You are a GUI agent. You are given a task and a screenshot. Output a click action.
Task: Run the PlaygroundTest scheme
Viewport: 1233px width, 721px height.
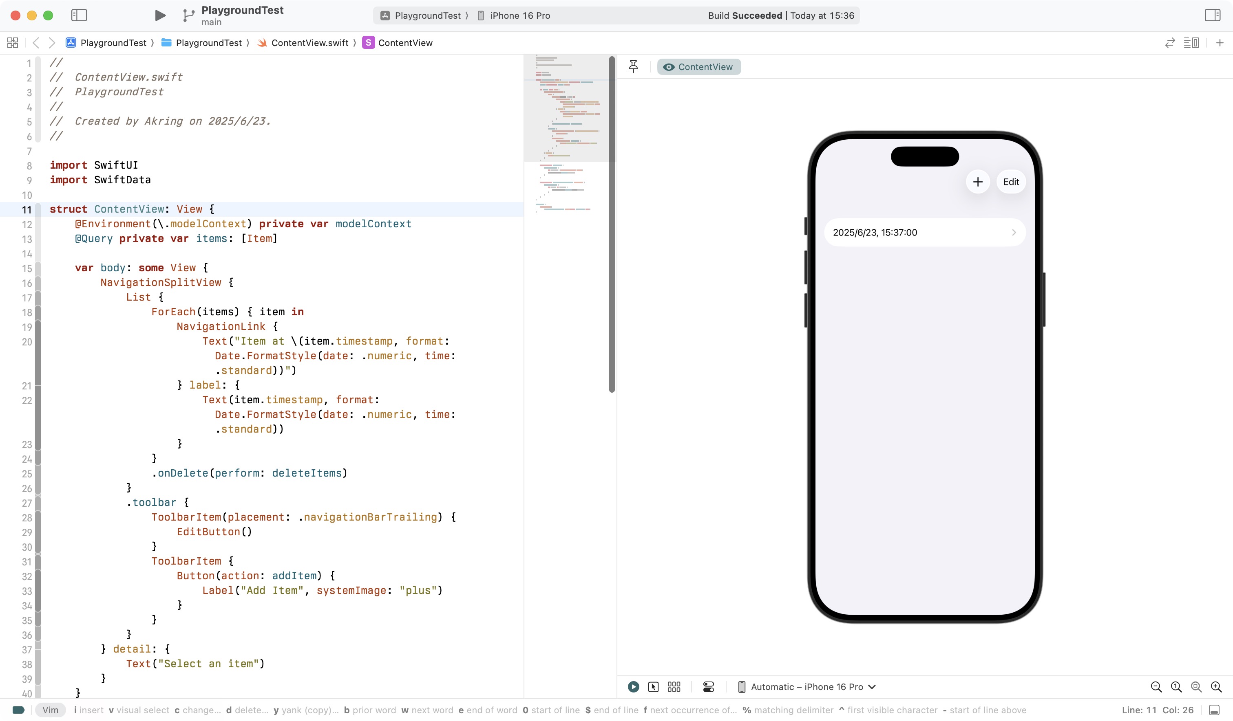[x=160, y=15]
